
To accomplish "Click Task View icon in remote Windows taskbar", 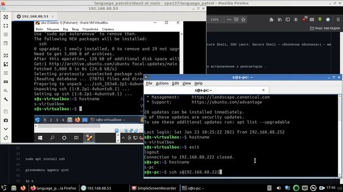I will tap(76, 138).
